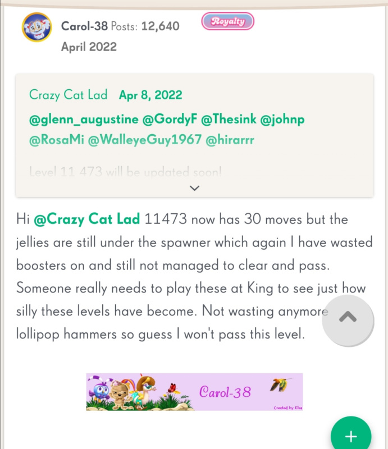Open quoted author Crazy Cat Lad

pyautogui.click(x=68, y=94)
